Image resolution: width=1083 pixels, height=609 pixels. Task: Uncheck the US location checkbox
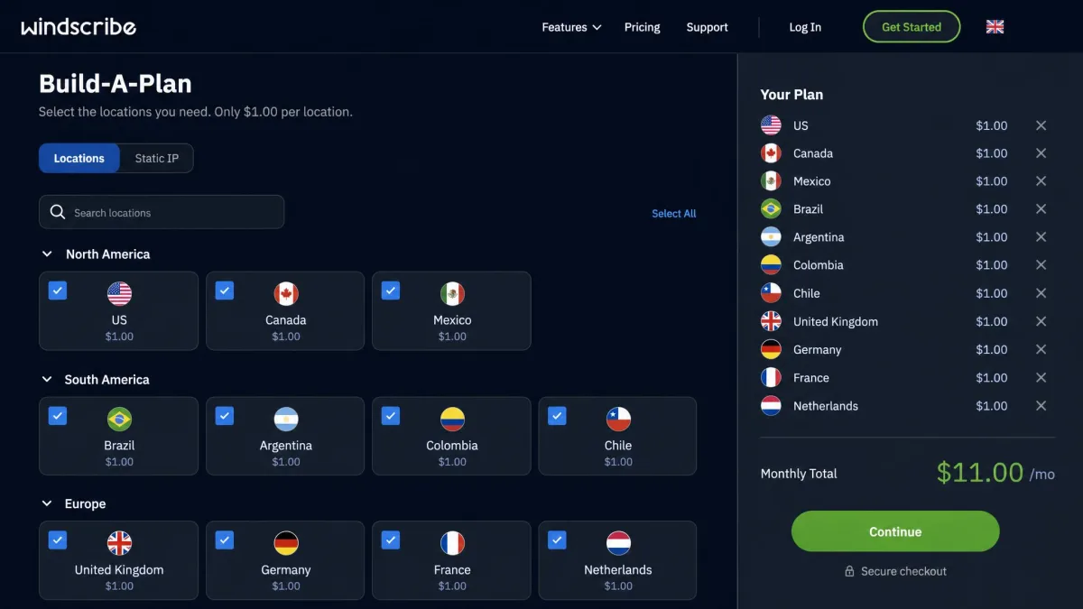58,291
